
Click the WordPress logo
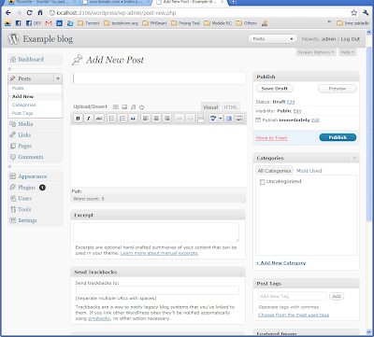(x=13, y=39)
